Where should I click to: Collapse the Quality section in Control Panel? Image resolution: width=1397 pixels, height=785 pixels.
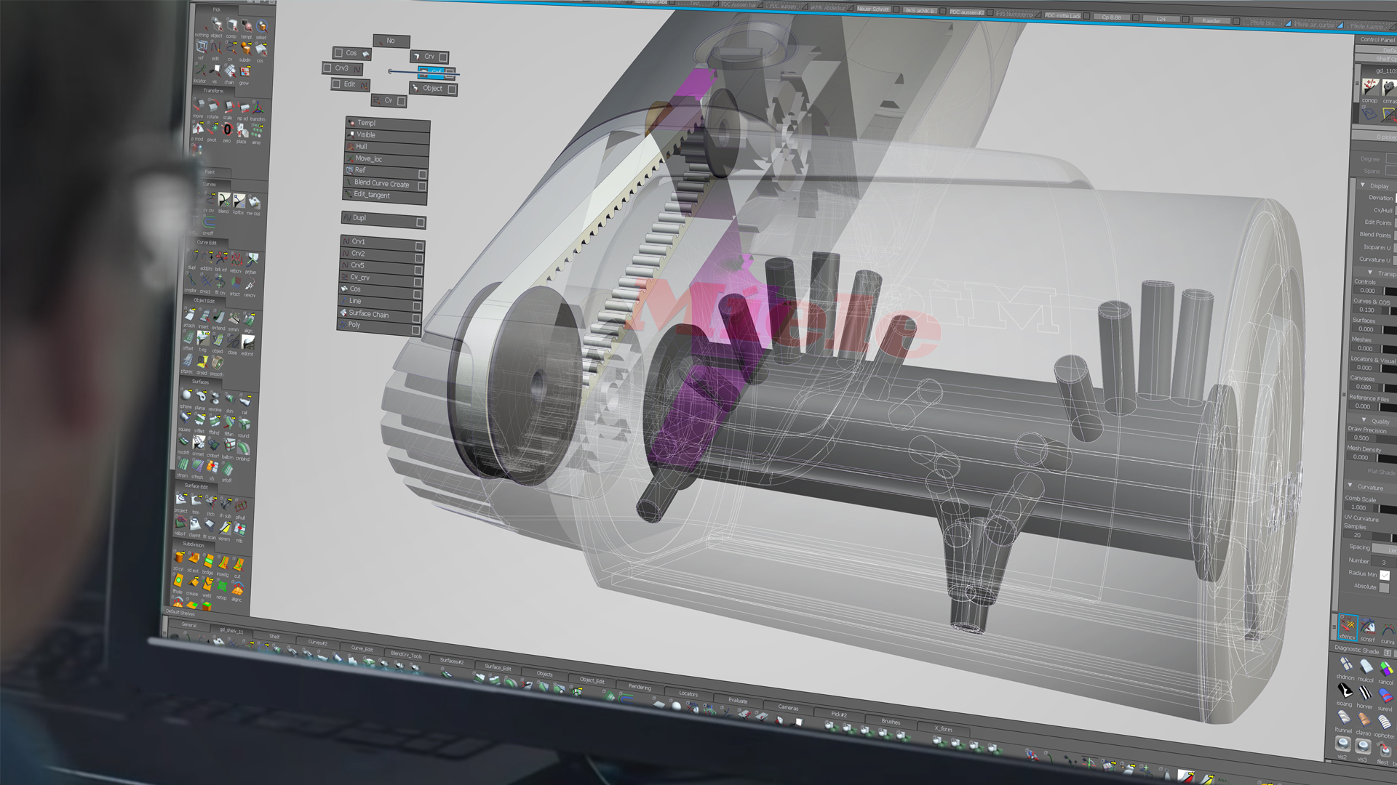pyautogui.click(x=1364, y=420)
